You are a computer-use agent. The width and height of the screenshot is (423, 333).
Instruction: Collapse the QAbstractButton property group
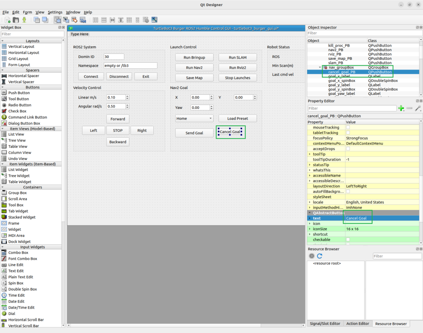click(310, 213)
